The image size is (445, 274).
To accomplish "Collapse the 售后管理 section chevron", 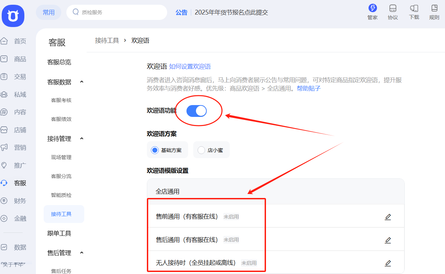I will (82, 253).
